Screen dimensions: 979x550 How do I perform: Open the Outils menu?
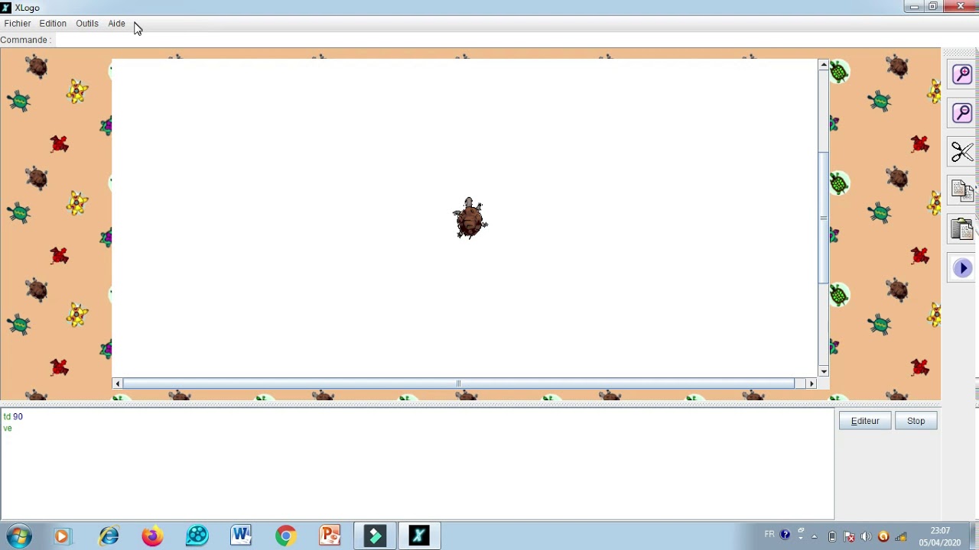click(x=86, y=24)
